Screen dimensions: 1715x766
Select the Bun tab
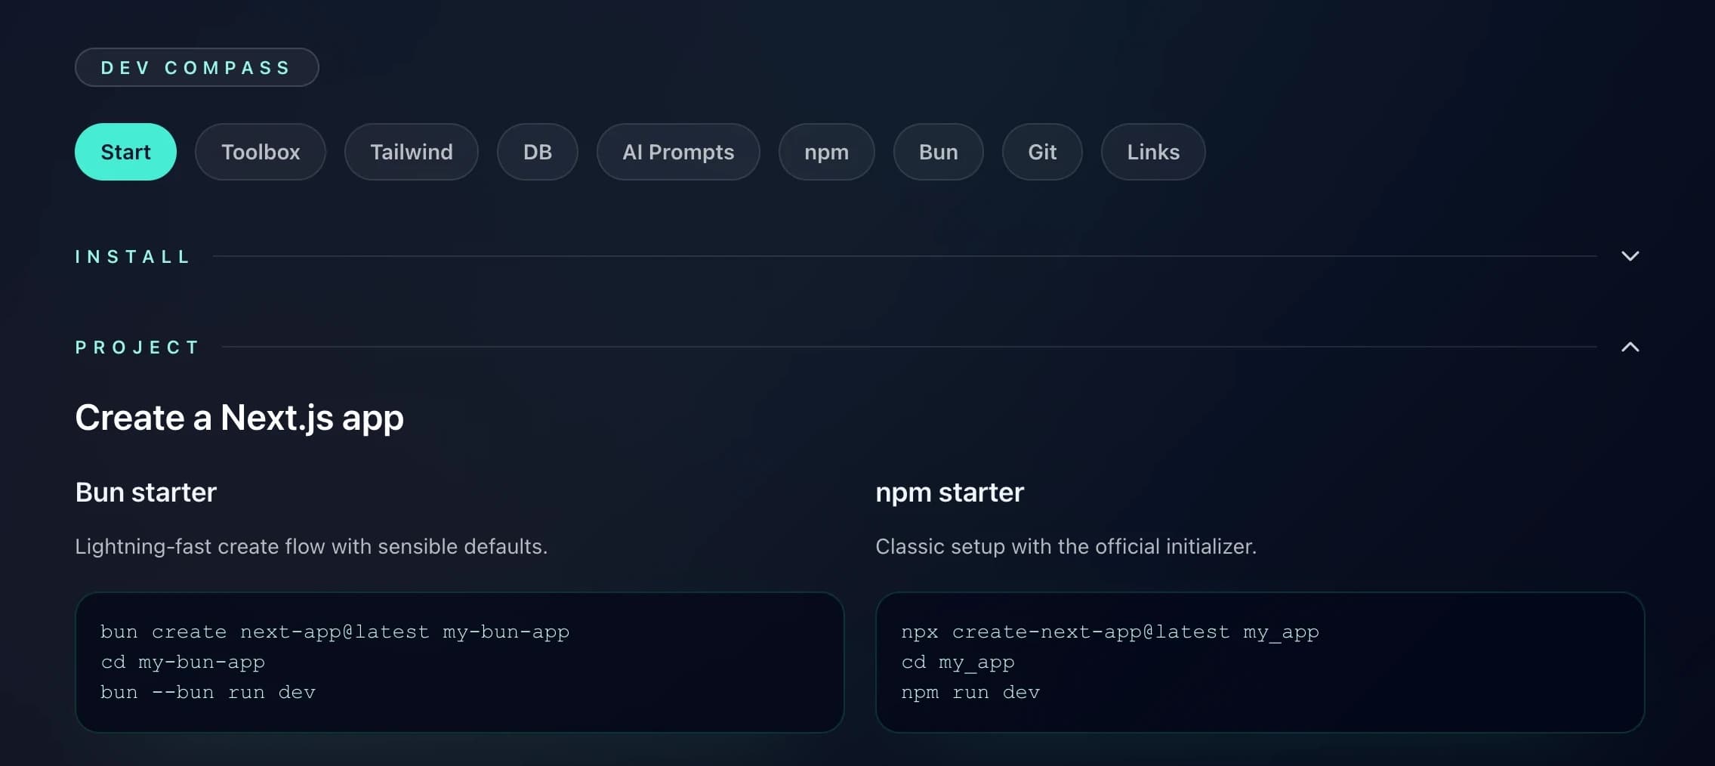point(937,151)
